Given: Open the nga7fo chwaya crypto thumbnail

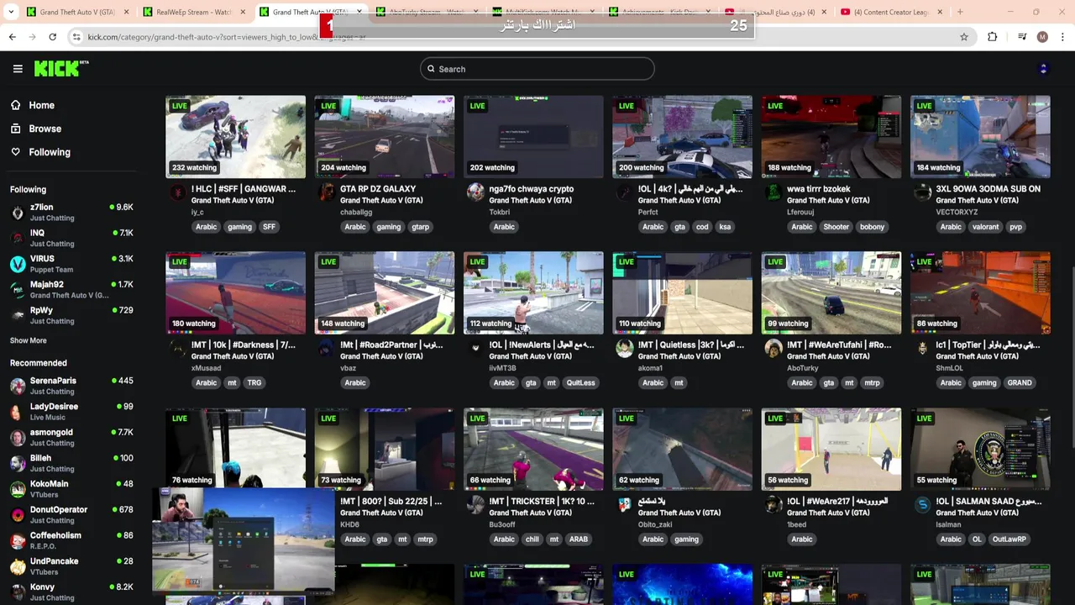Looking at the screenshot, I should 533,136.
